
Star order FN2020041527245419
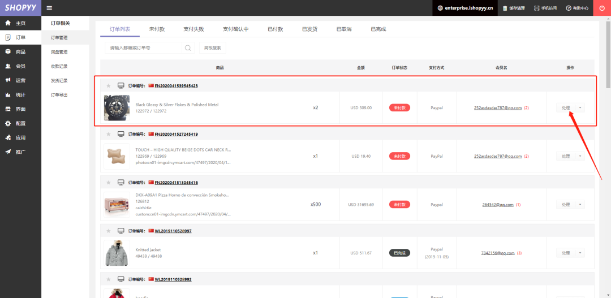[109, 134]
